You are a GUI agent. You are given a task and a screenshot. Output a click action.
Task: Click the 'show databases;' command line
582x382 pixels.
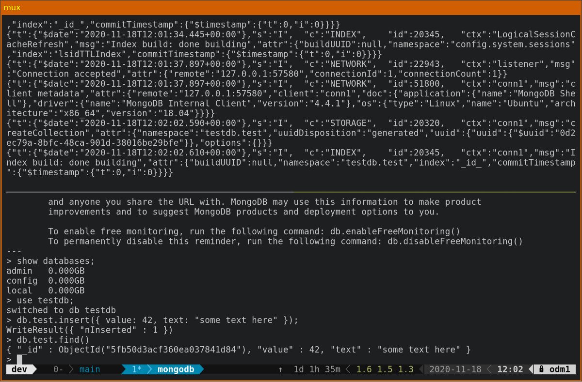[x=50, y=261]
